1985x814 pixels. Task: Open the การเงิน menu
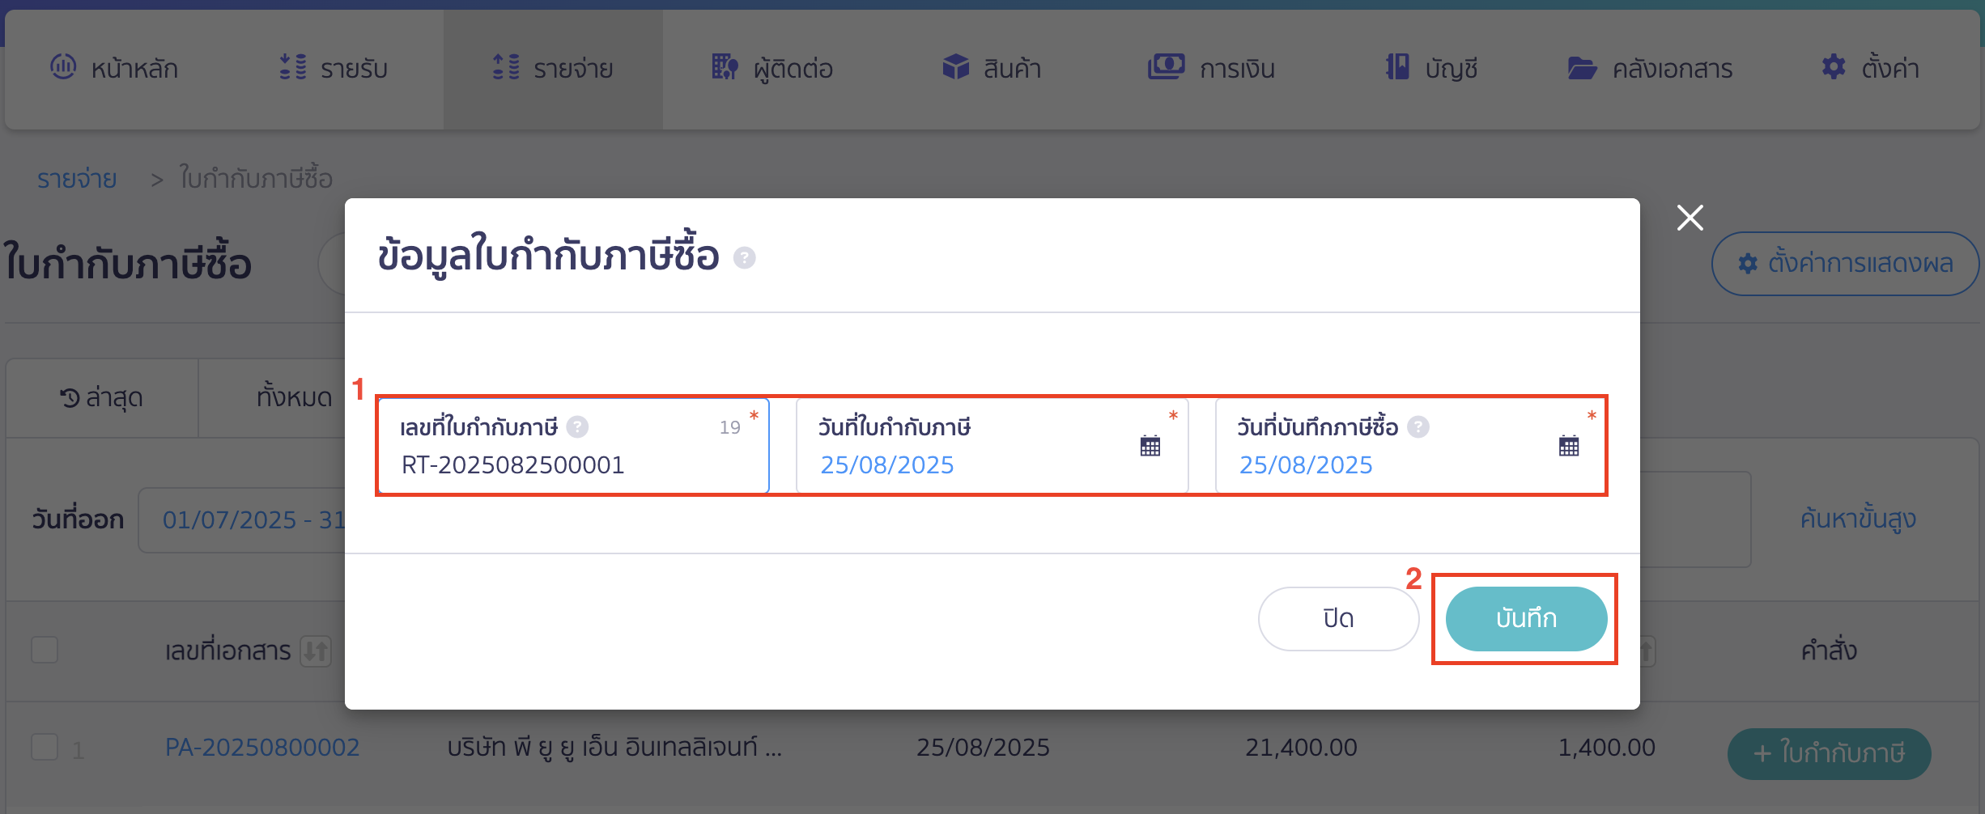[x=1211, y=68]
